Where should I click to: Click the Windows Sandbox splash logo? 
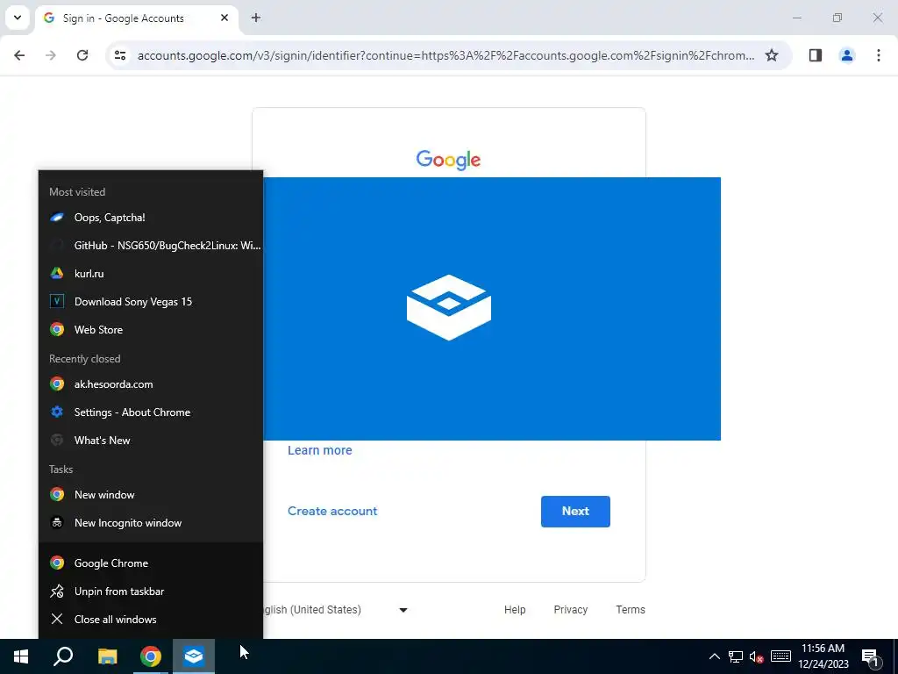coord(449,307)
